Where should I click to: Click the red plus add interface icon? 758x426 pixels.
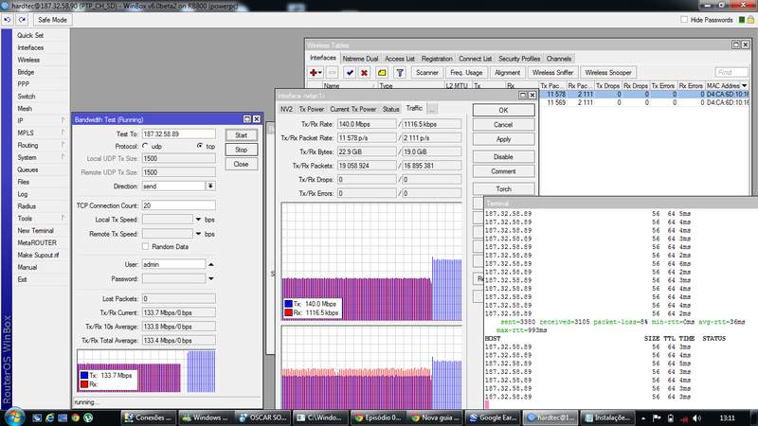[315, 72]
